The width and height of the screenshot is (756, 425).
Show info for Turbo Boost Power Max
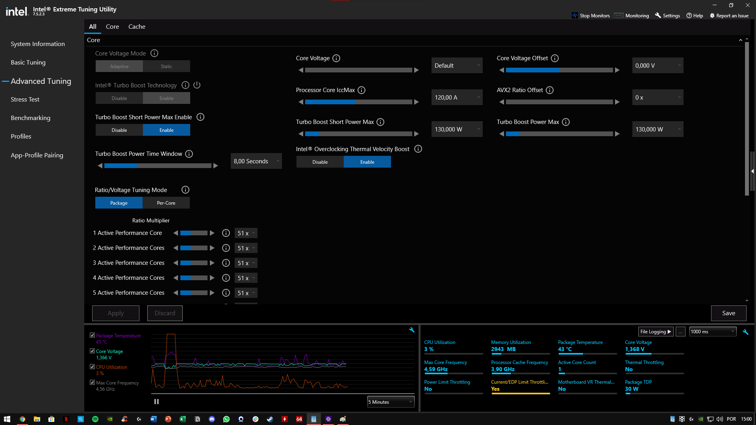pyautogui.click(x=566, y=122)
